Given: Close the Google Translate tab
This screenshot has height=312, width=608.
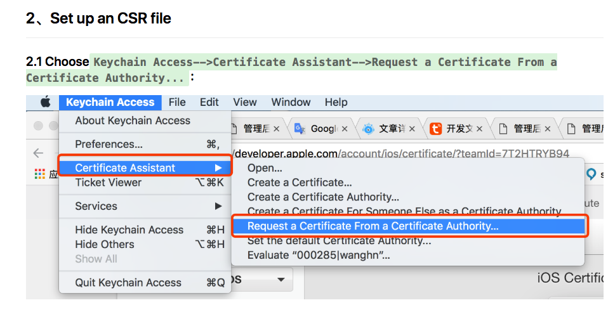Looking at the screenshot, I should (x=345, y=129).
